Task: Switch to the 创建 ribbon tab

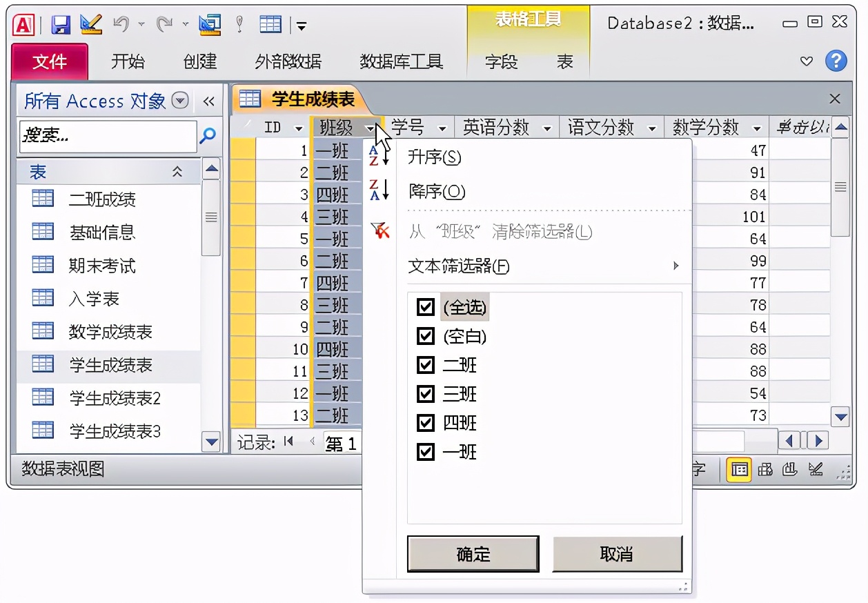Action: (199, 62)
